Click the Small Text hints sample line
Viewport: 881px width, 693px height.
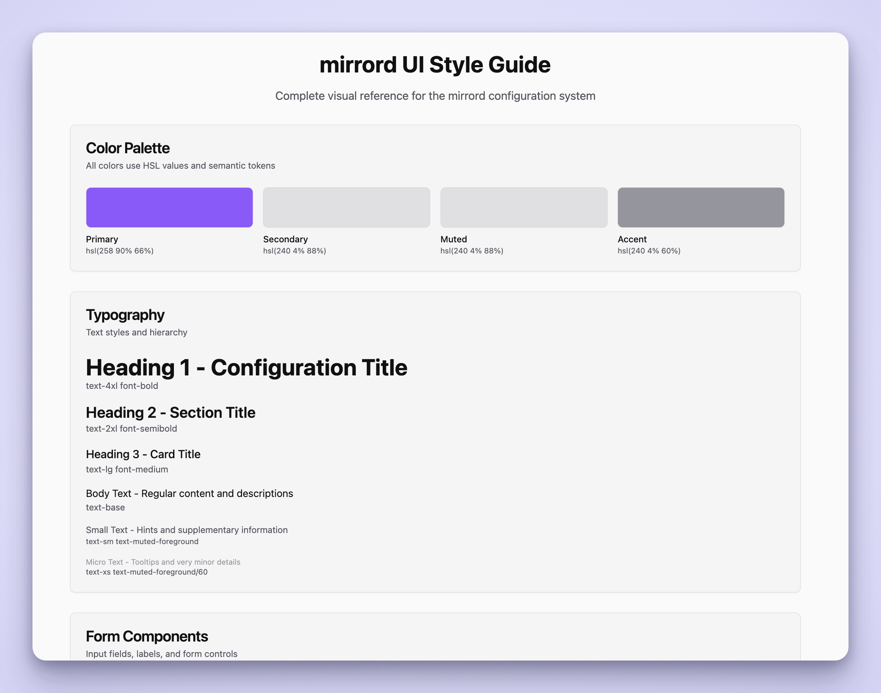(x=187, y=530)
